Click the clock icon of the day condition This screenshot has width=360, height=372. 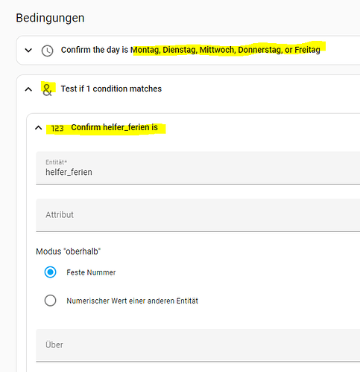47,51
